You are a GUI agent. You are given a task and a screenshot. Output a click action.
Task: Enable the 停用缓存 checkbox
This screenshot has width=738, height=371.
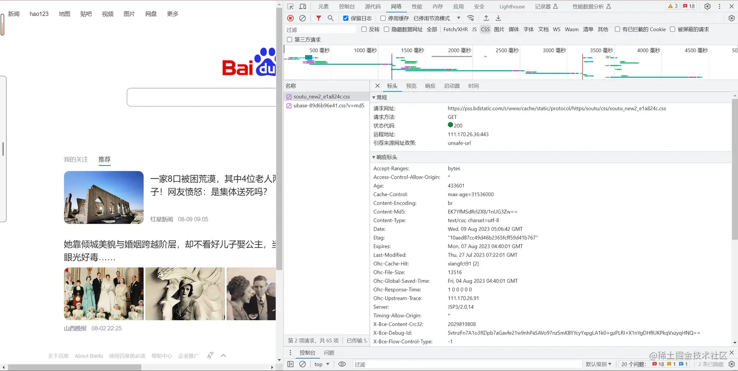383,18
